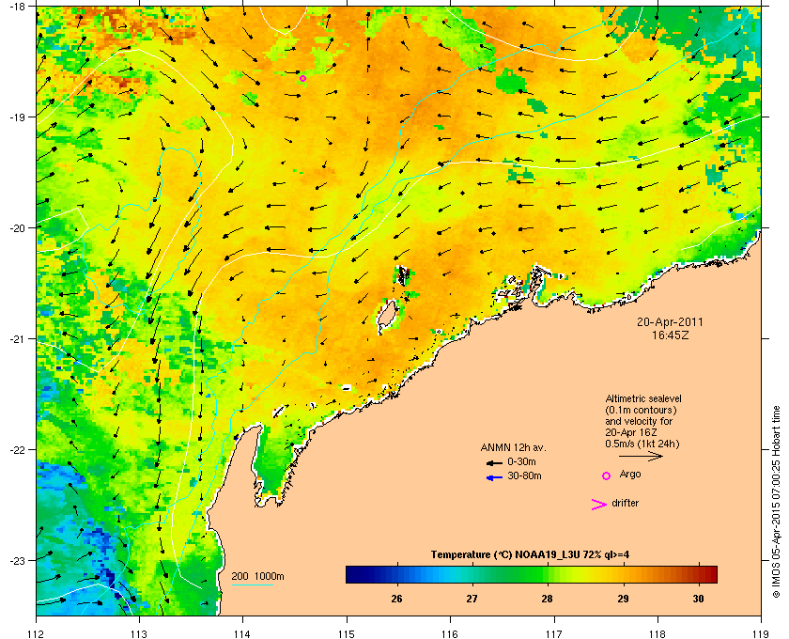Click the color bar tick label 26
789x639 pixels.
click(x=396, y=599)
